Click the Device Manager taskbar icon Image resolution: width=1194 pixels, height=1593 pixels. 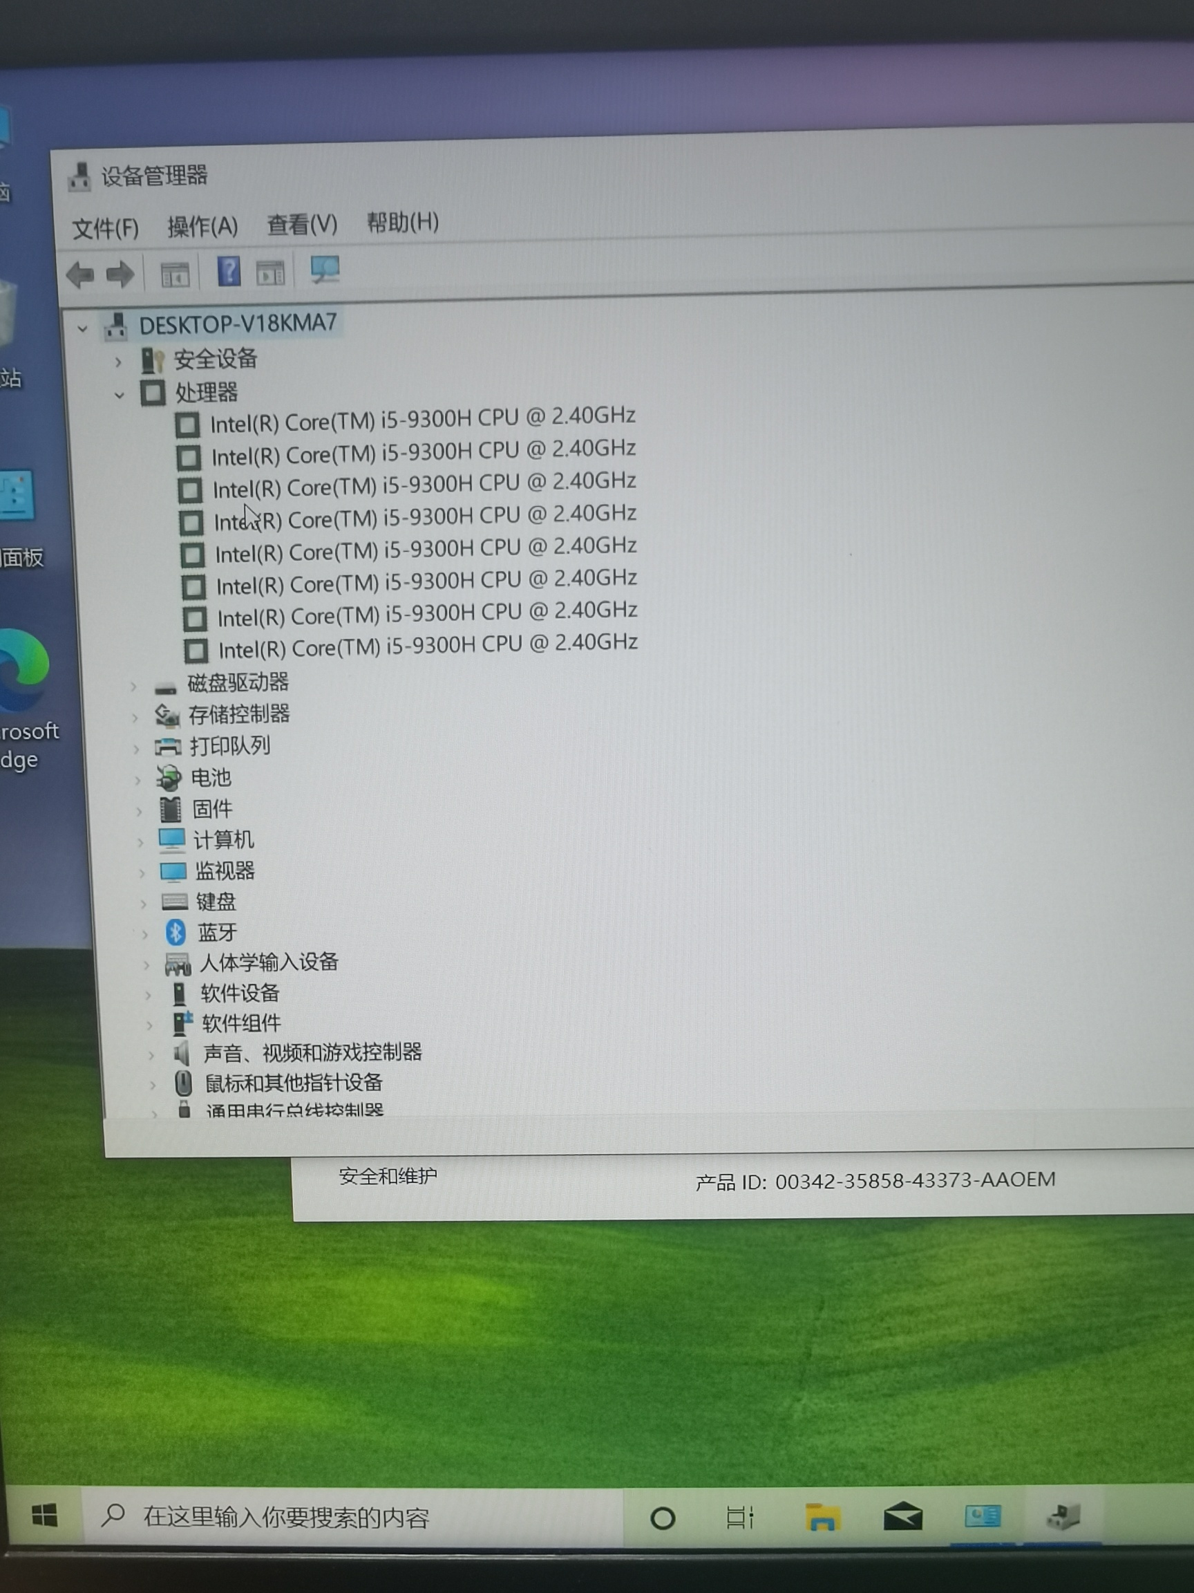pos(1063,1516)
